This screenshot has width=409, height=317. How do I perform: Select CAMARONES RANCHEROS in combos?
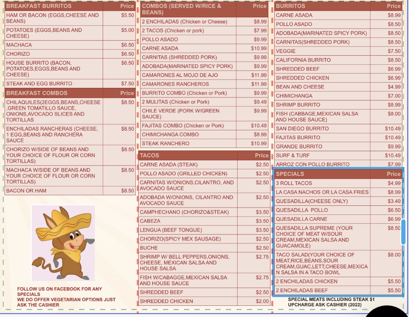(x=175, y=84)
